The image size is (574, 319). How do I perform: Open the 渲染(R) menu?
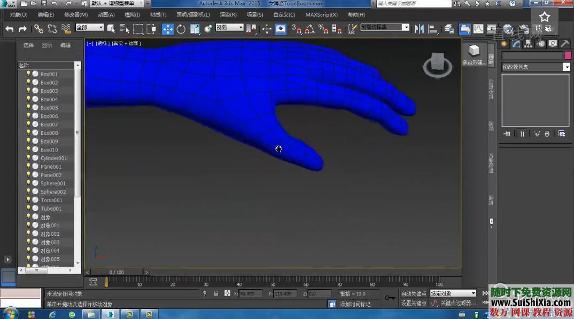(x=228, y=14)
